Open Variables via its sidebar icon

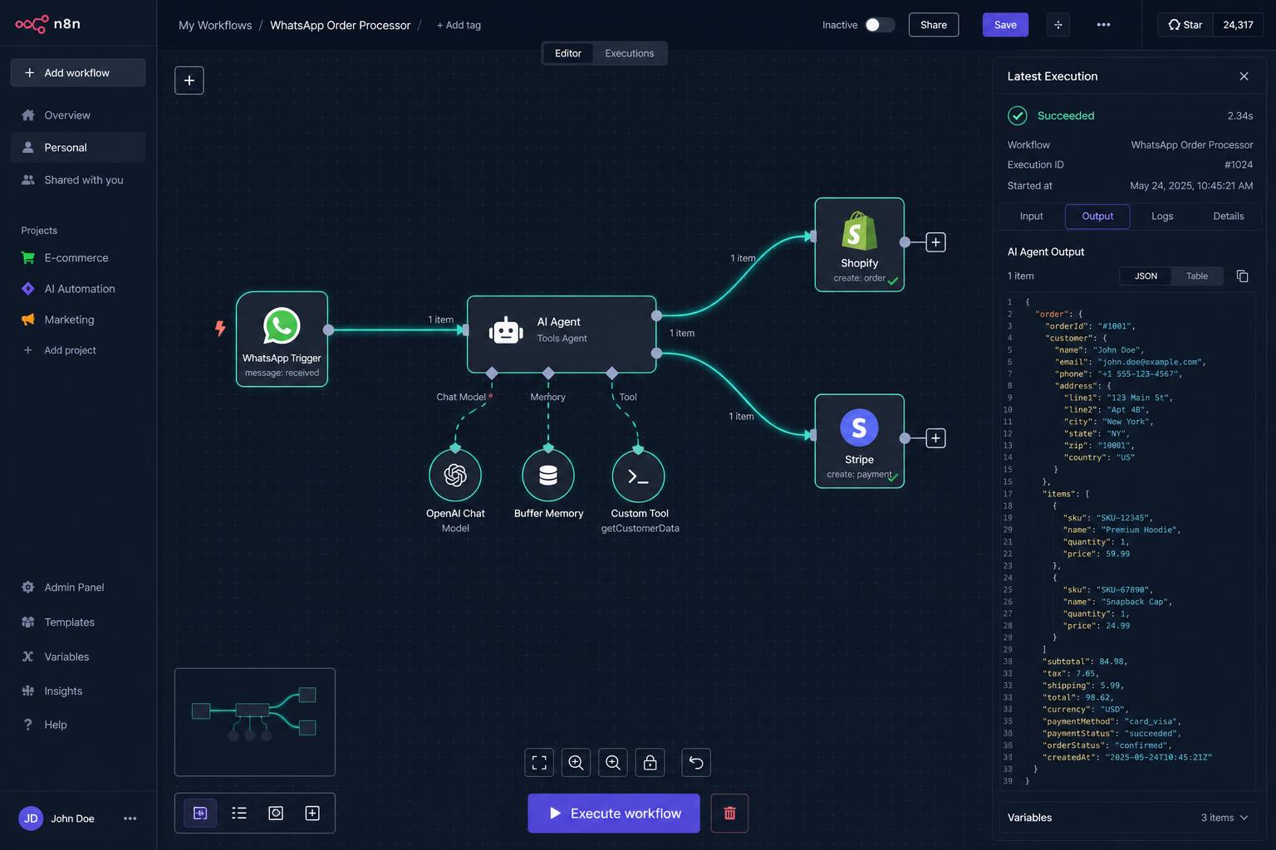28,657
